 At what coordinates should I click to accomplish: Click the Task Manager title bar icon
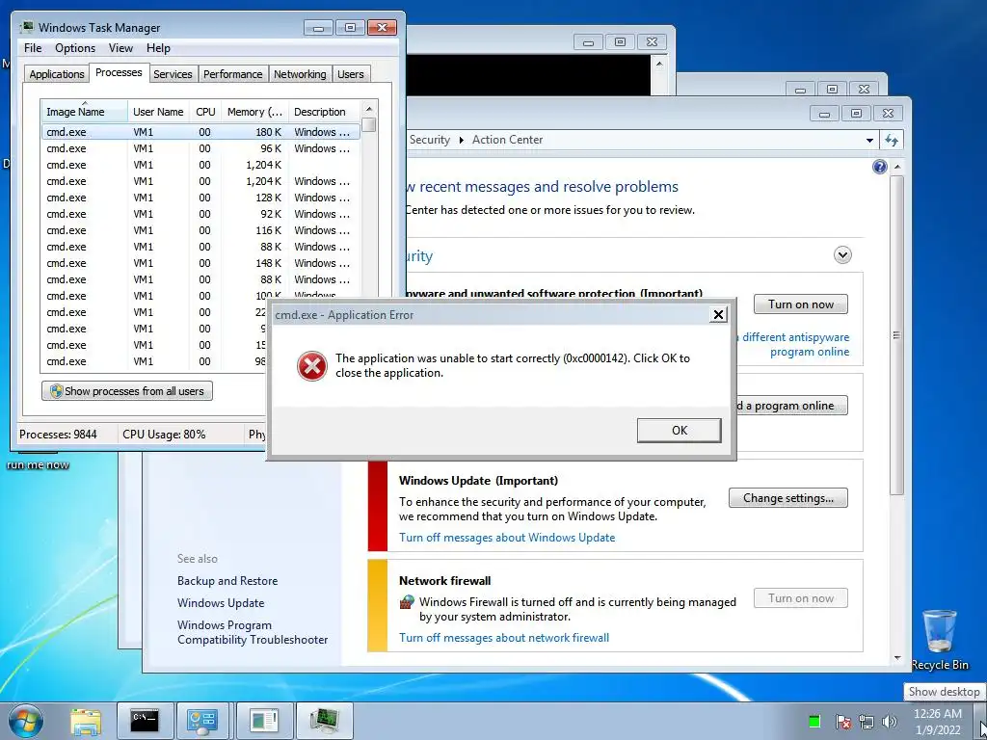pos(26,28)
